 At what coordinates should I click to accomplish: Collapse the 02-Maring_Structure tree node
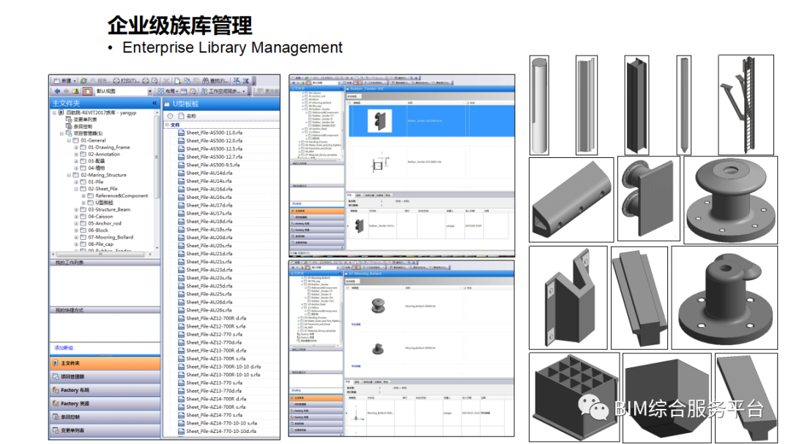(69, 176)
